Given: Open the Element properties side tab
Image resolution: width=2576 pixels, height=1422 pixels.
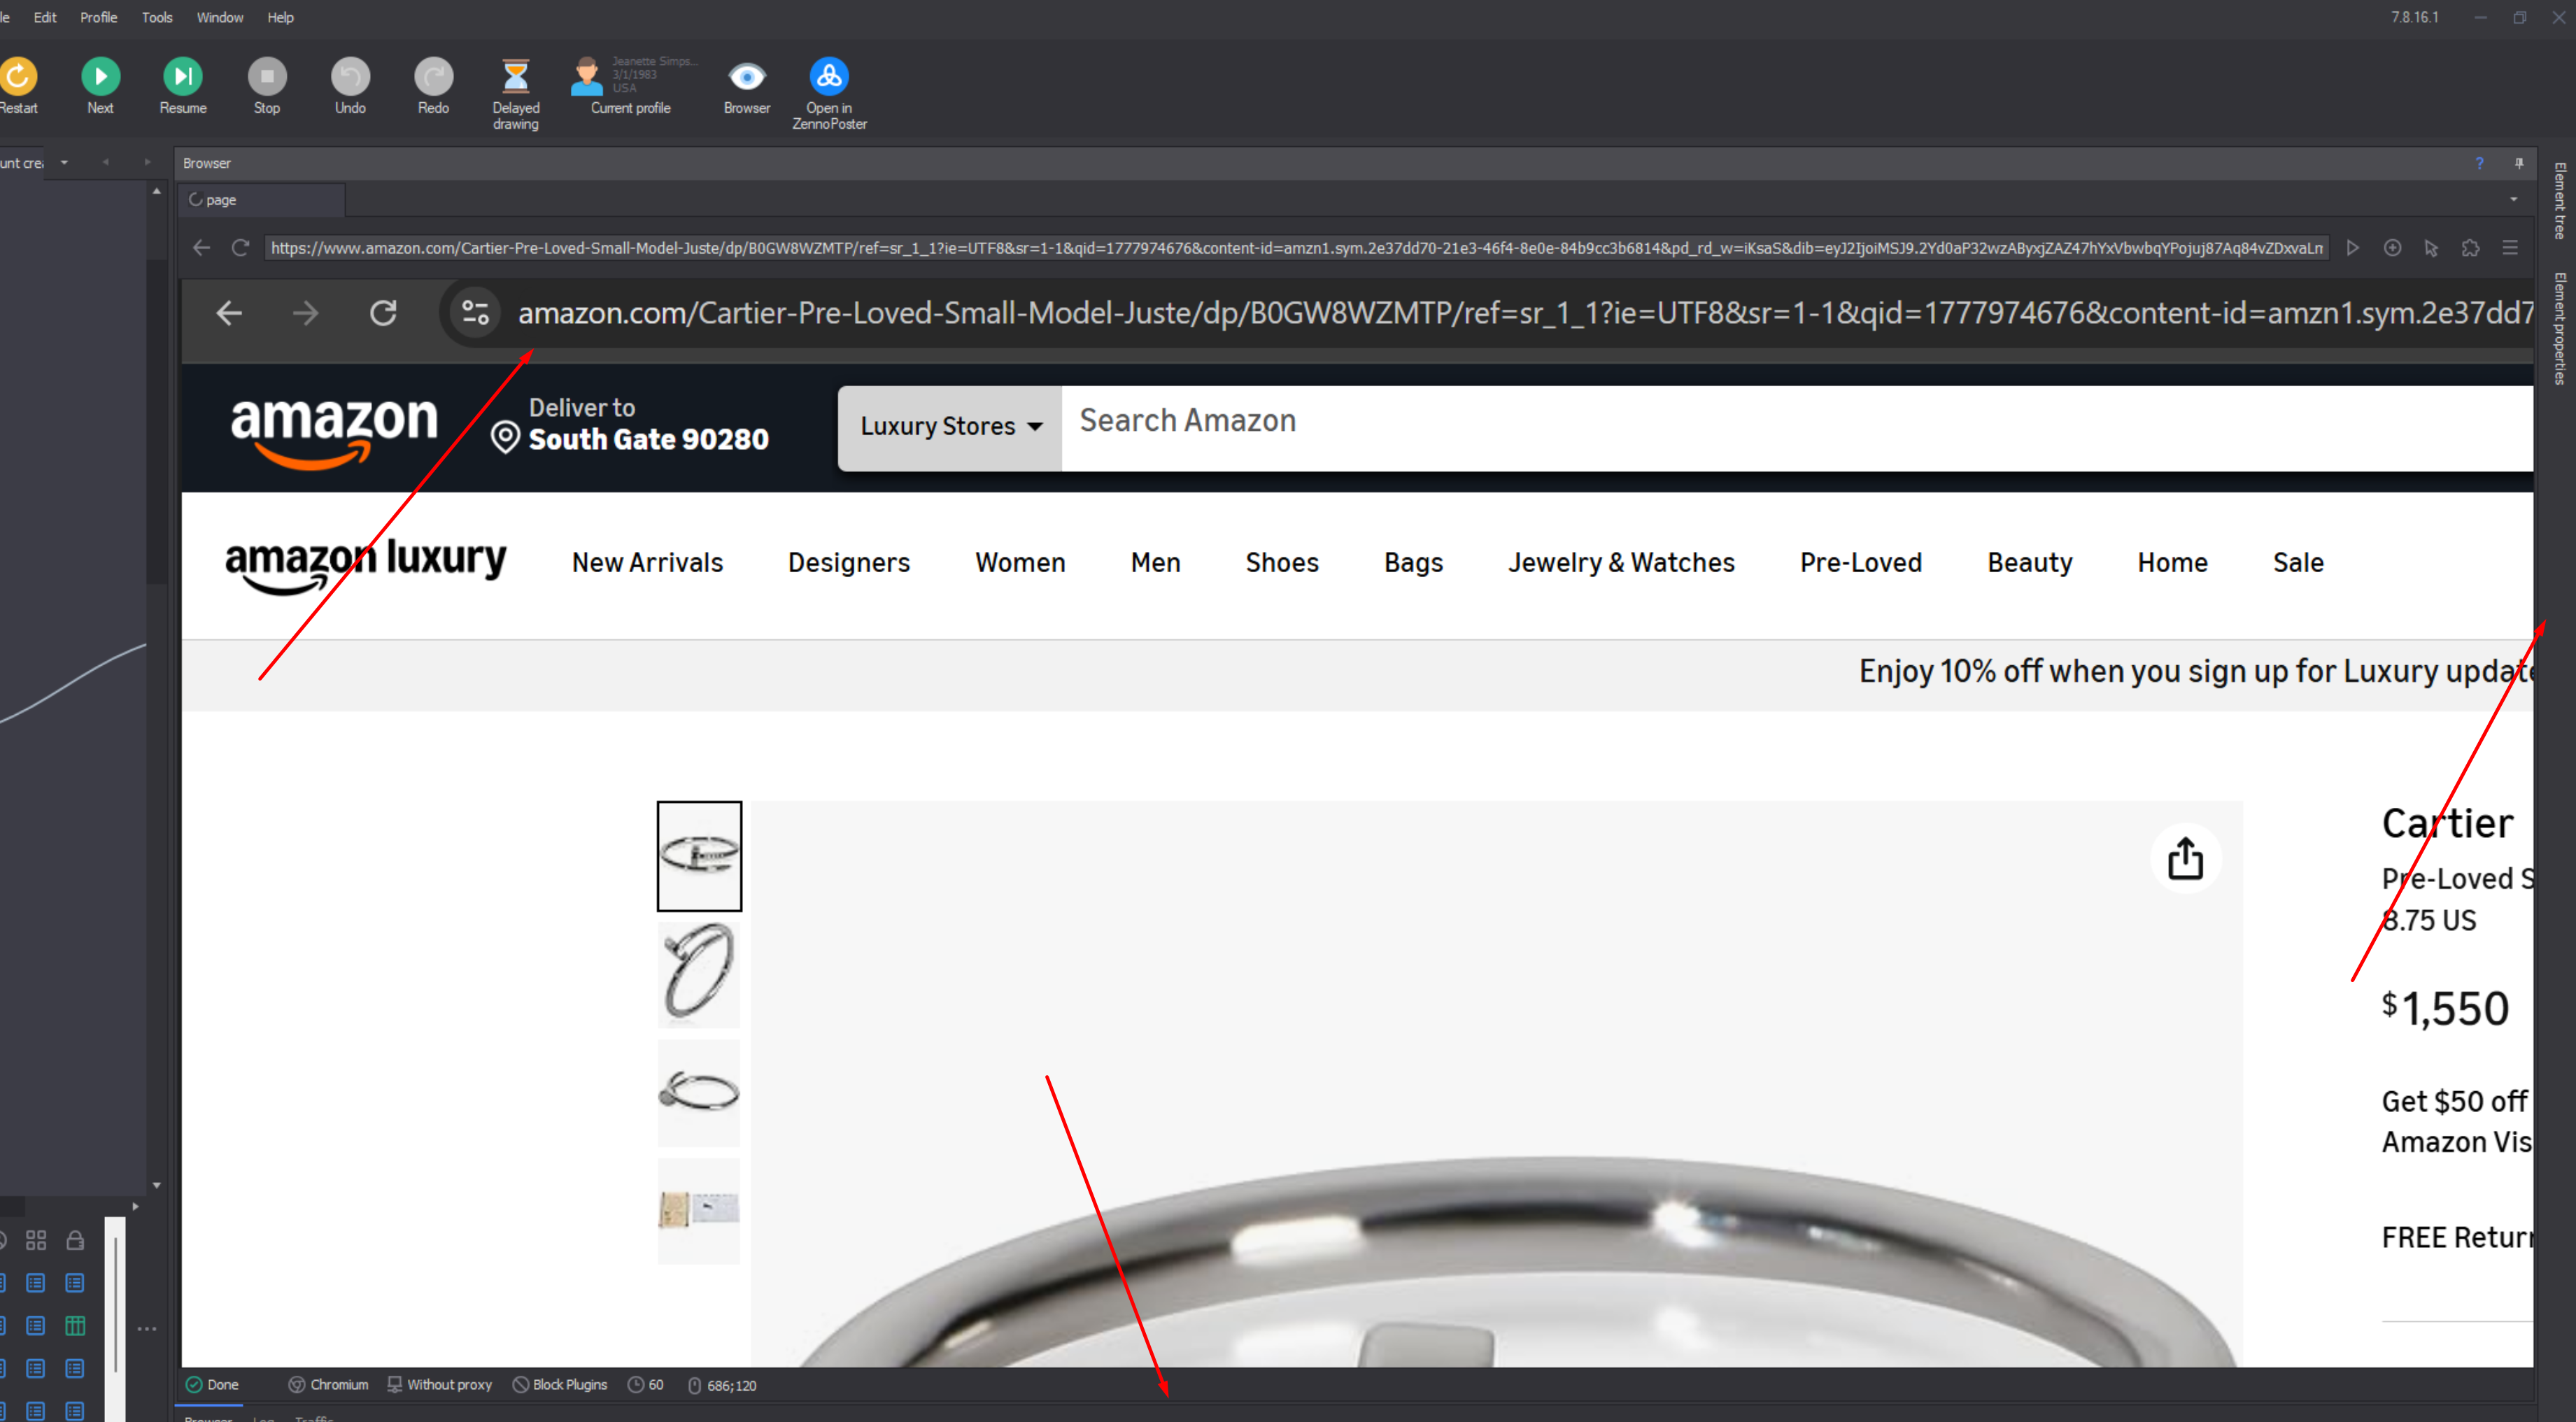Looking at the screenshot, I should pyautogui.click(x=2559, y=328).
